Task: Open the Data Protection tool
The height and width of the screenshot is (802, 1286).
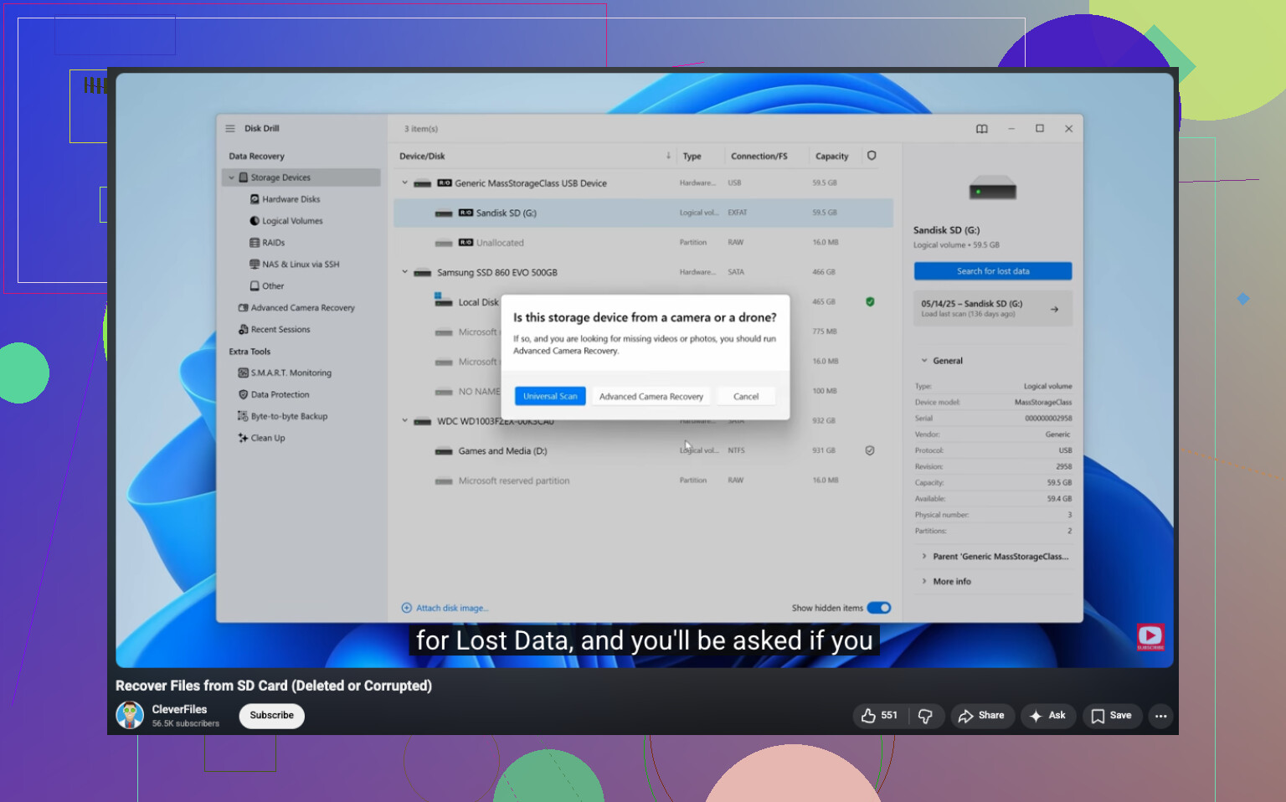Action: click(x=274, y=395)
